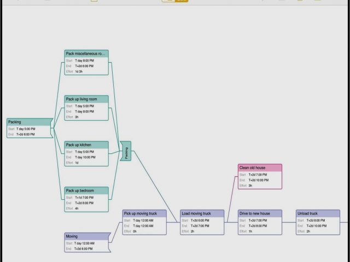350x262 pixels.
Task: Click the "1d 3h" effort of Pack miscellaneous task
Action: 79,72
